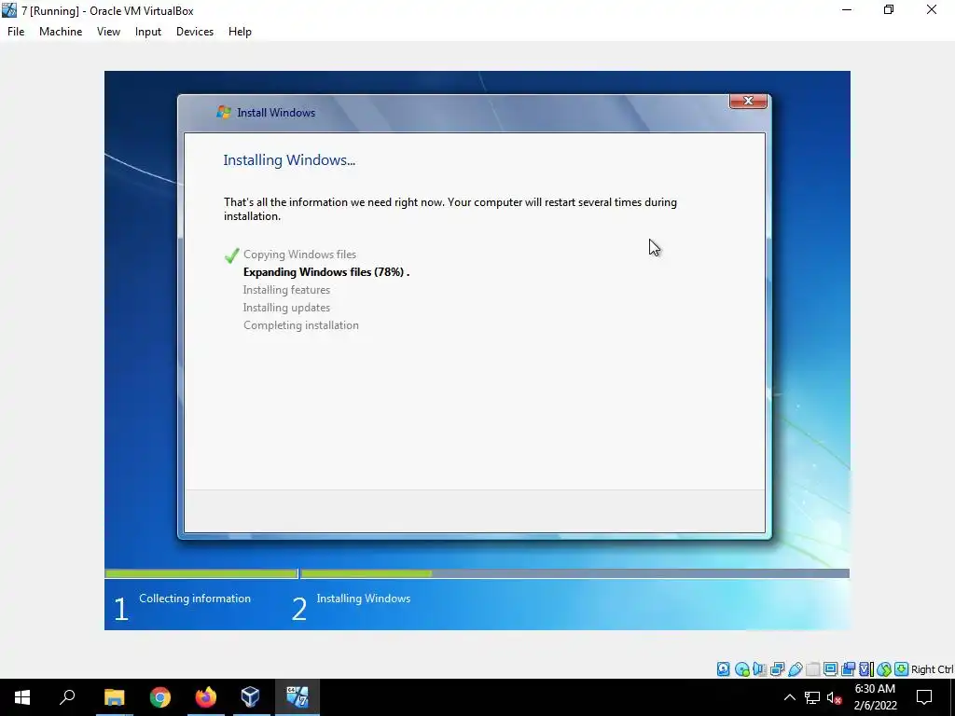
Task: Click the mouse integration indicator icon
Action: coord(884,669)
